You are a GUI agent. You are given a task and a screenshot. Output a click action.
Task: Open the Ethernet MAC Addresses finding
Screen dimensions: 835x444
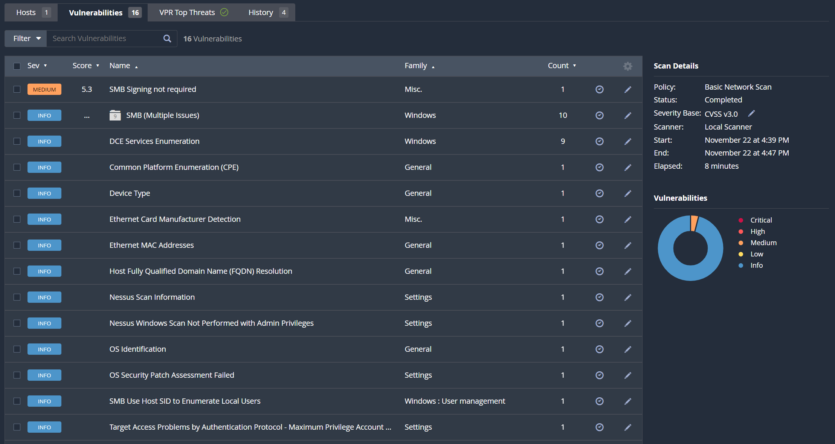(151, 245)
